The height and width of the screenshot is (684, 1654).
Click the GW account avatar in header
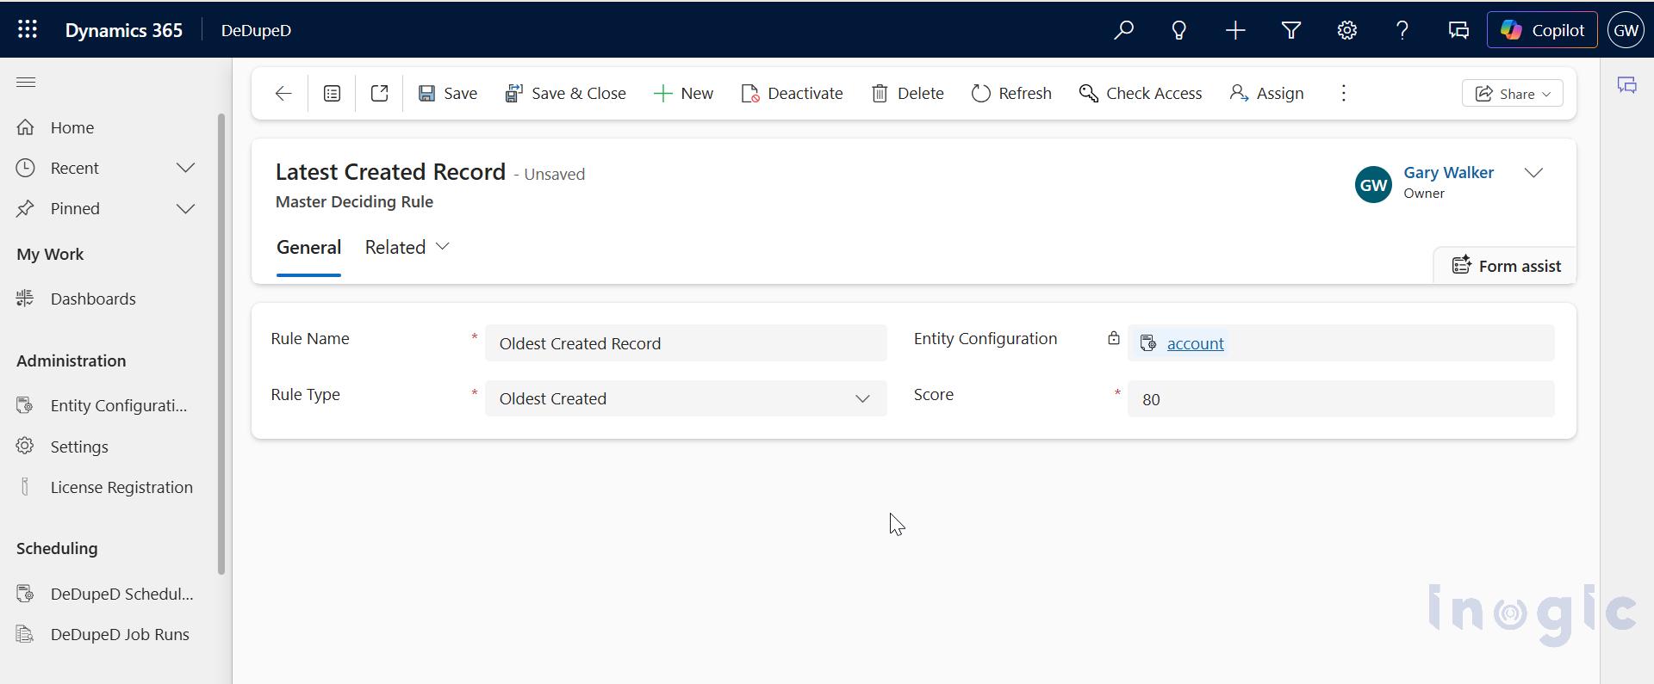pos(1626,30)
